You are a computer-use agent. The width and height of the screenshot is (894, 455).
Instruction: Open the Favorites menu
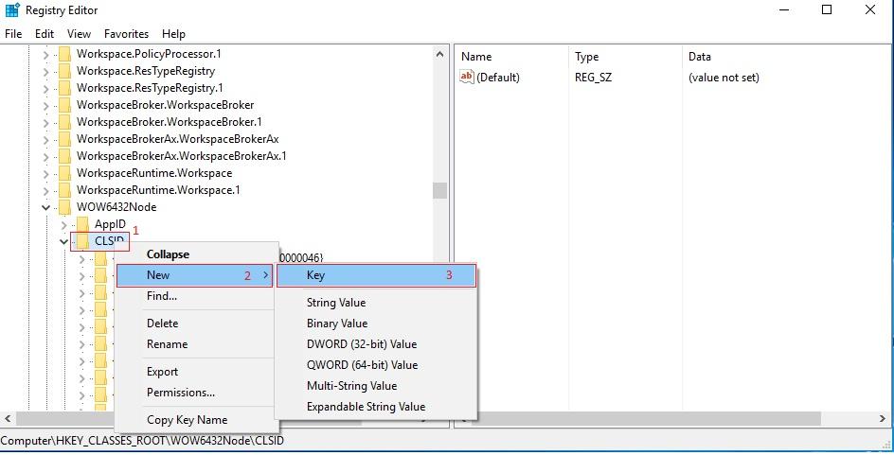coord(126,34)
